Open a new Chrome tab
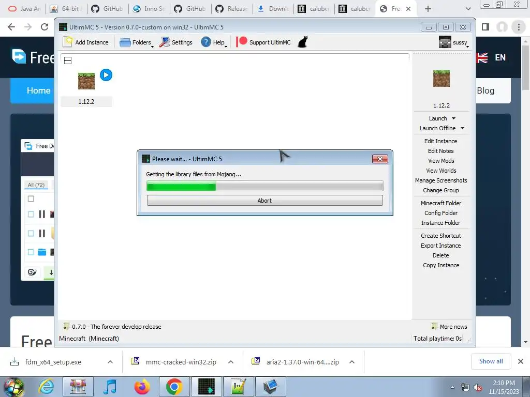 click(x=428, y=9)
